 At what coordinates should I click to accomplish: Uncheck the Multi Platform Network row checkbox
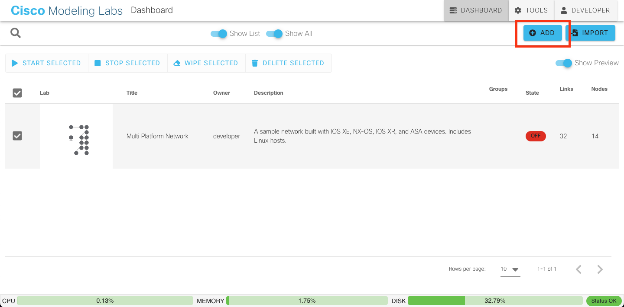tap(17, 136)
